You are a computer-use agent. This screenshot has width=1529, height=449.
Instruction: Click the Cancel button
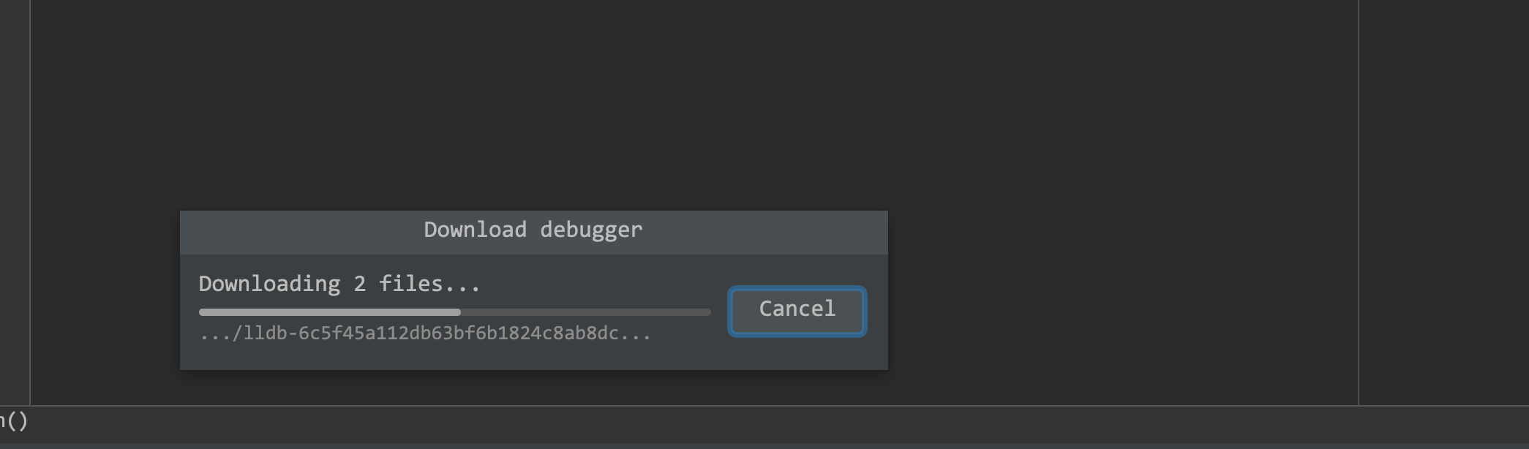[797, 311]
